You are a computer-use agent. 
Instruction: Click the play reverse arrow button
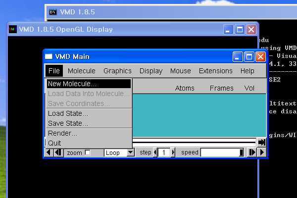pos(49,152)
